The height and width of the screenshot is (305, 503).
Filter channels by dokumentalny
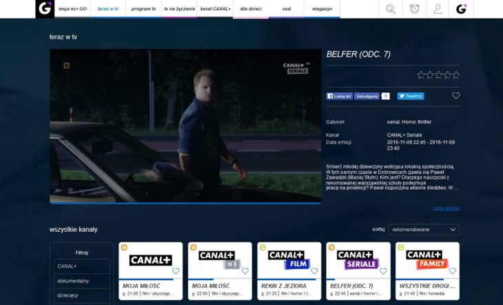coord(82,281)
